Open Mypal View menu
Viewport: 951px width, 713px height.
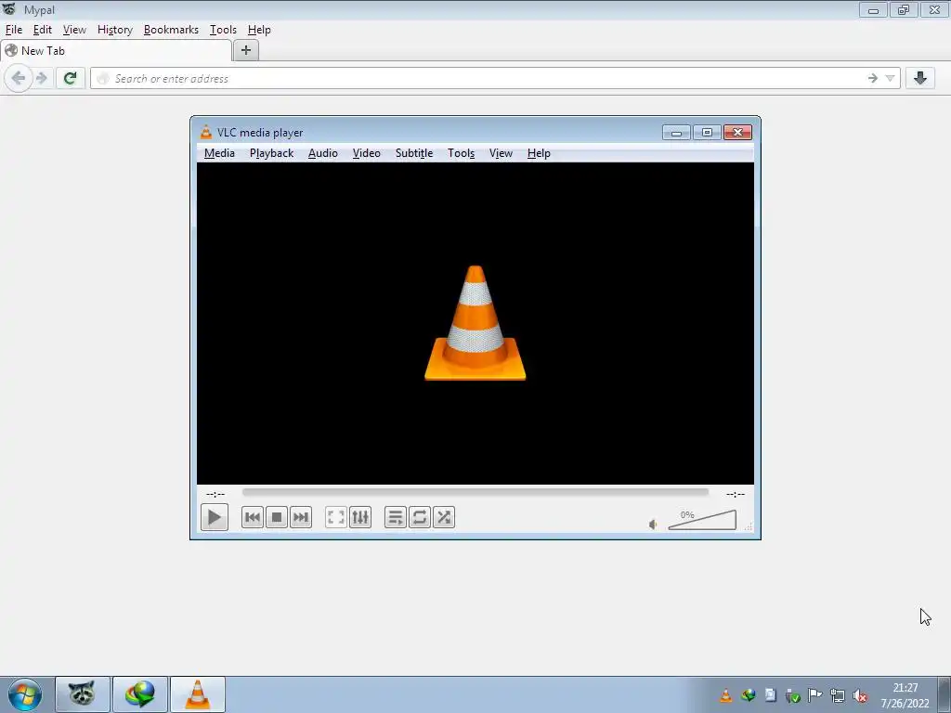tap(74, 30)
